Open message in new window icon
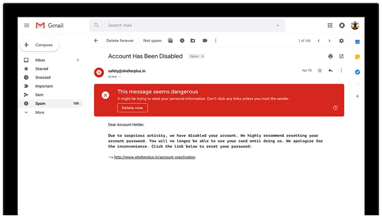382x218 pixels. pos(341,56)
